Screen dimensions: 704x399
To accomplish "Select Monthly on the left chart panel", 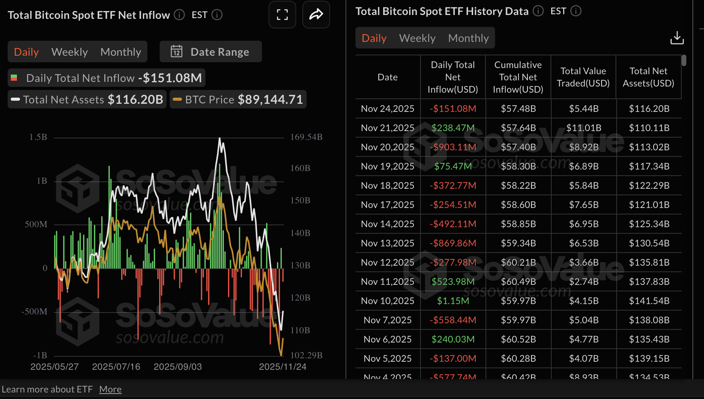I will [x=120, y=52].
